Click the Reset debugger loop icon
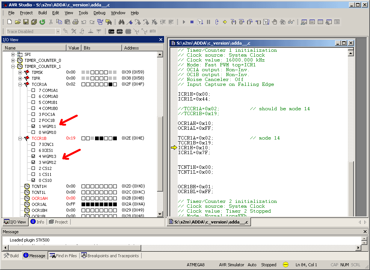 [217, 22]
